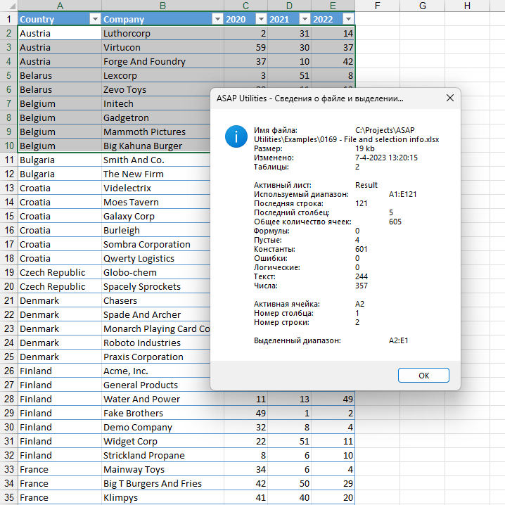Viewport: 505px width, 505px height.
Task: Click Bulgaria cell in row 11
Action: tap(60, 160)
